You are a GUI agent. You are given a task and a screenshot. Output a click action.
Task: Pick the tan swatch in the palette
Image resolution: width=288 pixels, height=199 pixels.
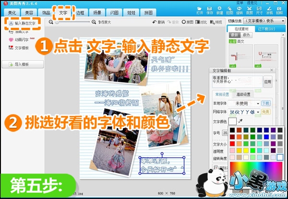coord(239,157)
